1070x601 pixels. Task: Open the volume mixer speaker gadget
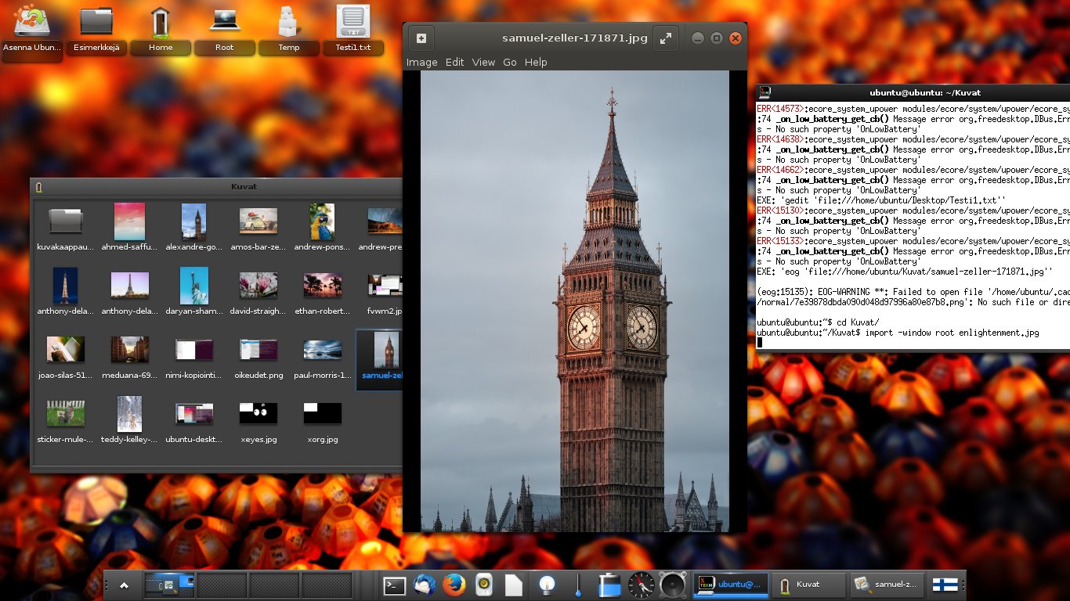[672, 585]
